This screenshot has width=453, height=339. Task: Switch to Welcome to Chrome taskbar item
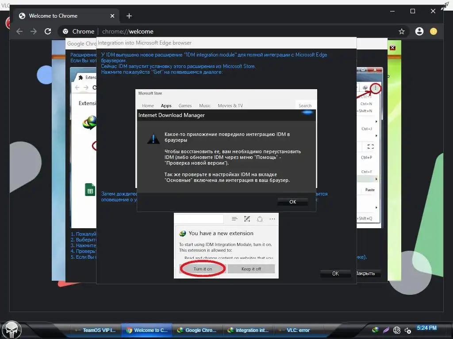147,330
